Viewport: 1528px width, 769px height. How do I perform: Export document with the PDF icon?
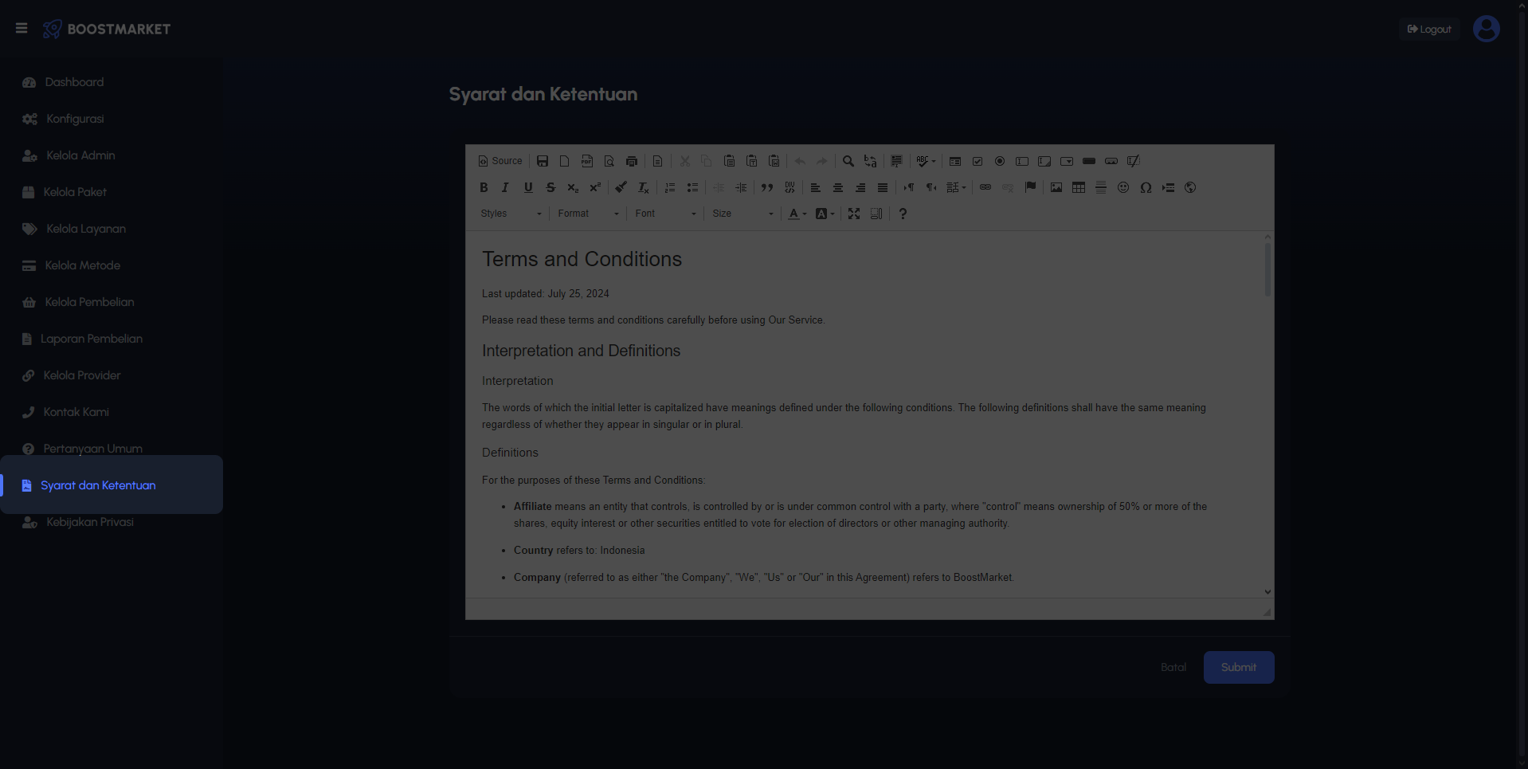(587, 161)
